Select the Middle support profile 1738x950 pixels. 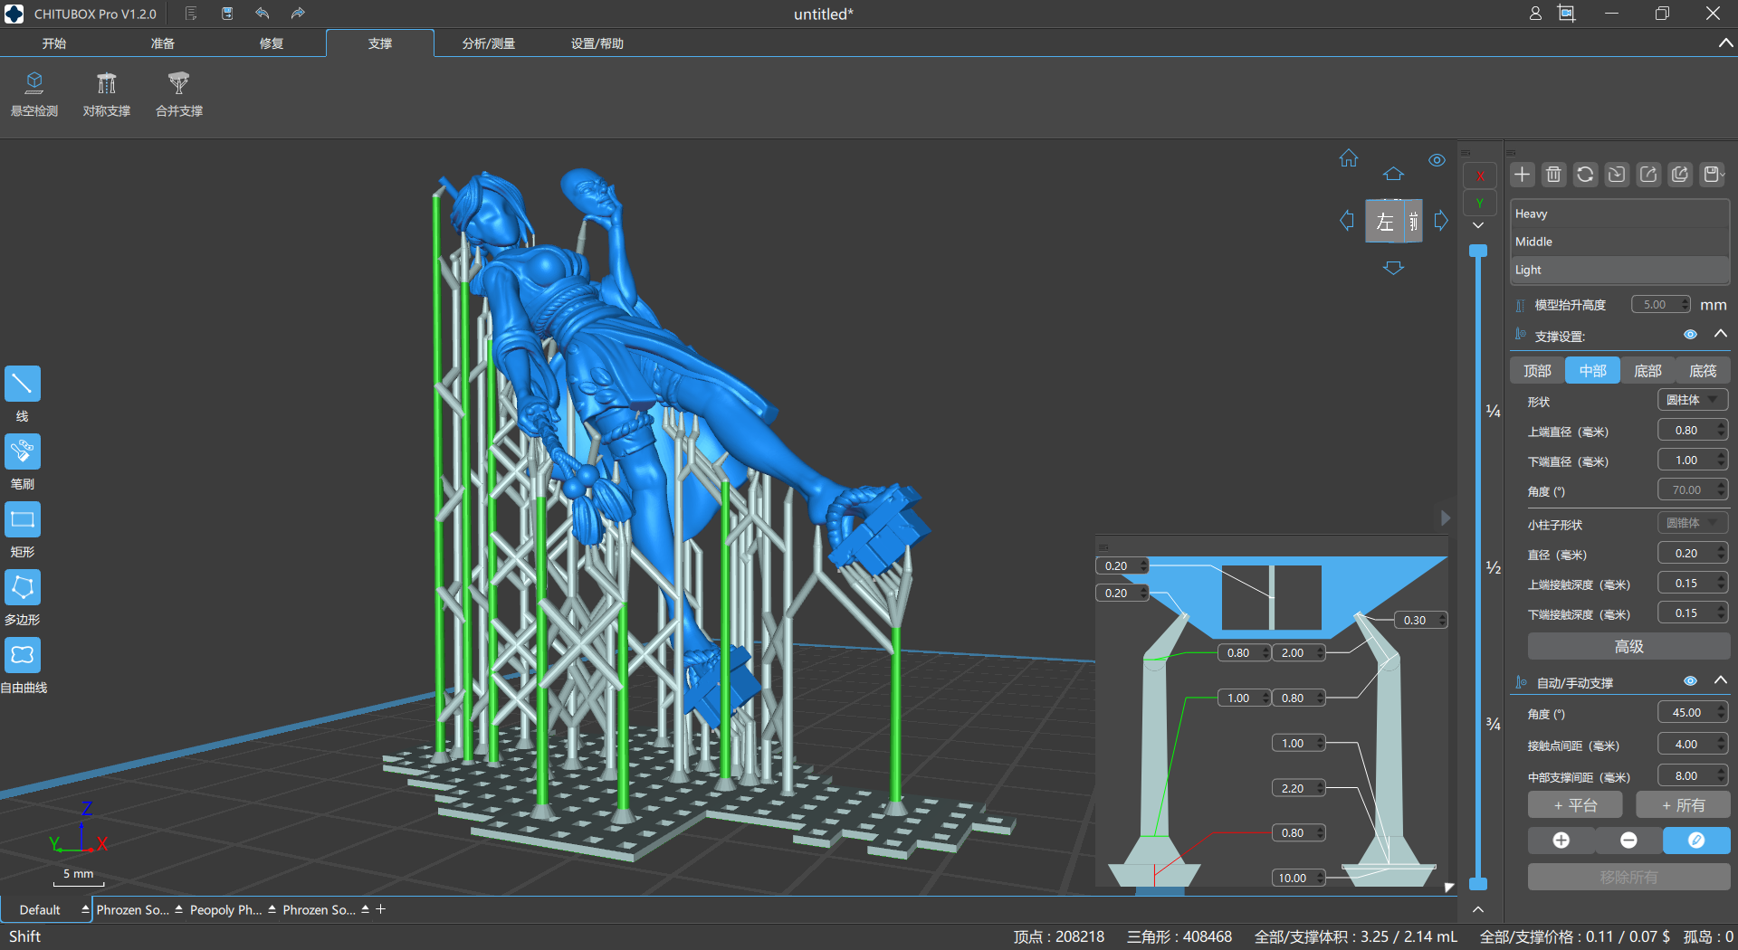pos(1619,242)
